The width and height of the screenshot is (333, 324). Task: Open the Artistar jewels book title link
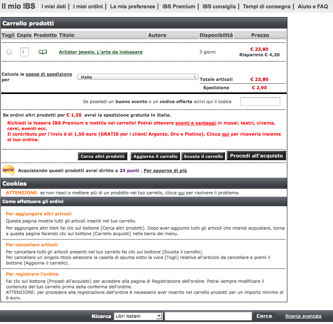(101, 52)
